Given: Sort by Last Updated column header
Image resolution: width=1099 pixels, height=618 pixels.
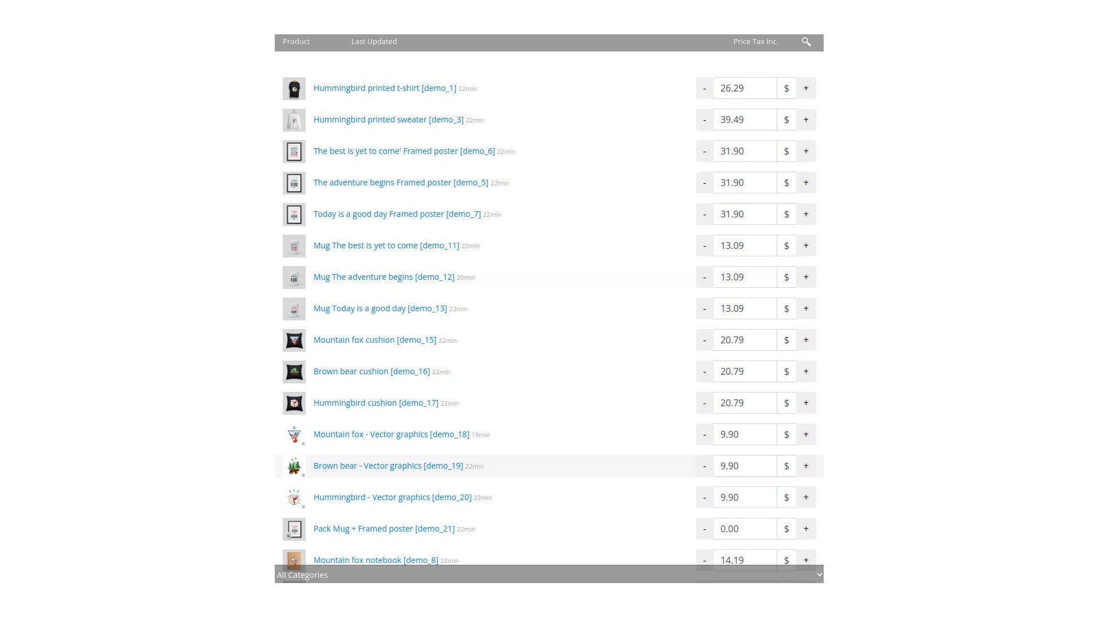Looking at the screenshot, I should tap(374, 42).
